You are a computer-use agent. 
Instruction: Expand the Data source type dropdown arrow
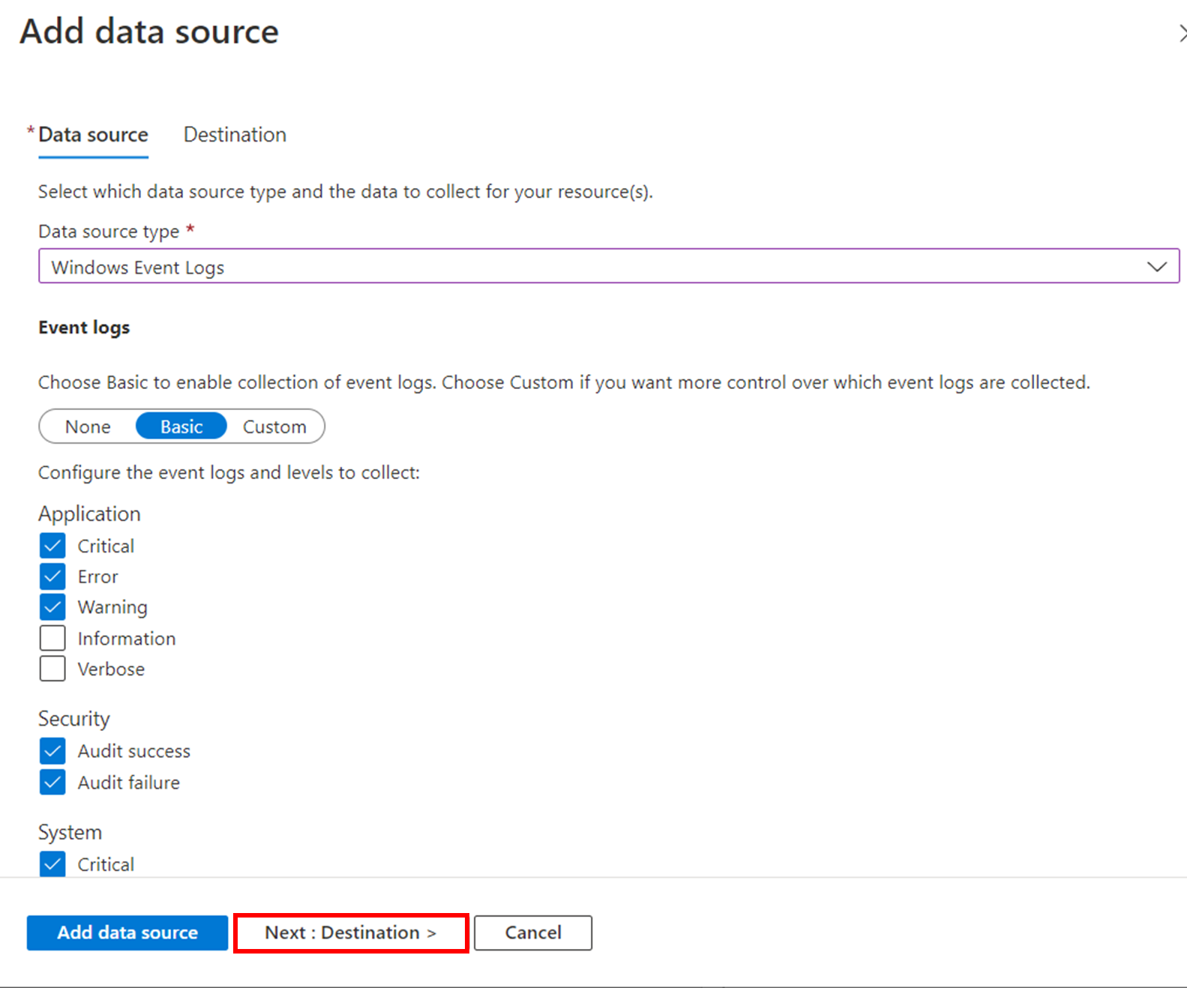click(1156, 267)
